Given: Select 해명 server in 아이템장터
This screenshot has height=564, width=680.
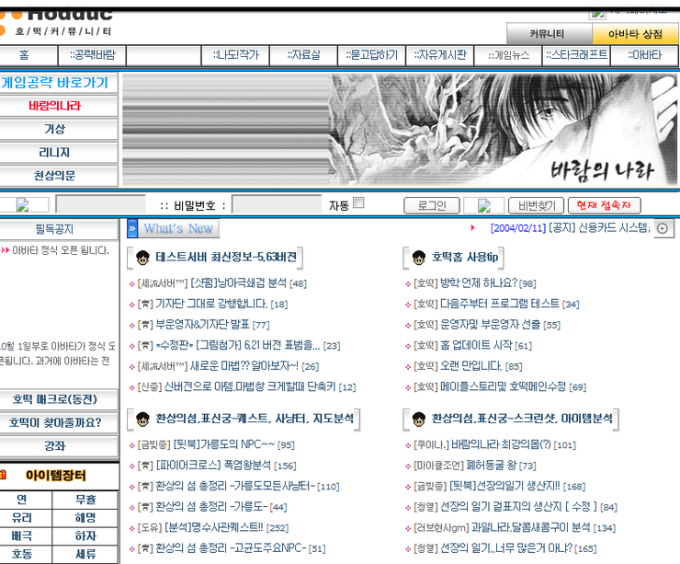Looking at the screenshot, I should [85, 518].
